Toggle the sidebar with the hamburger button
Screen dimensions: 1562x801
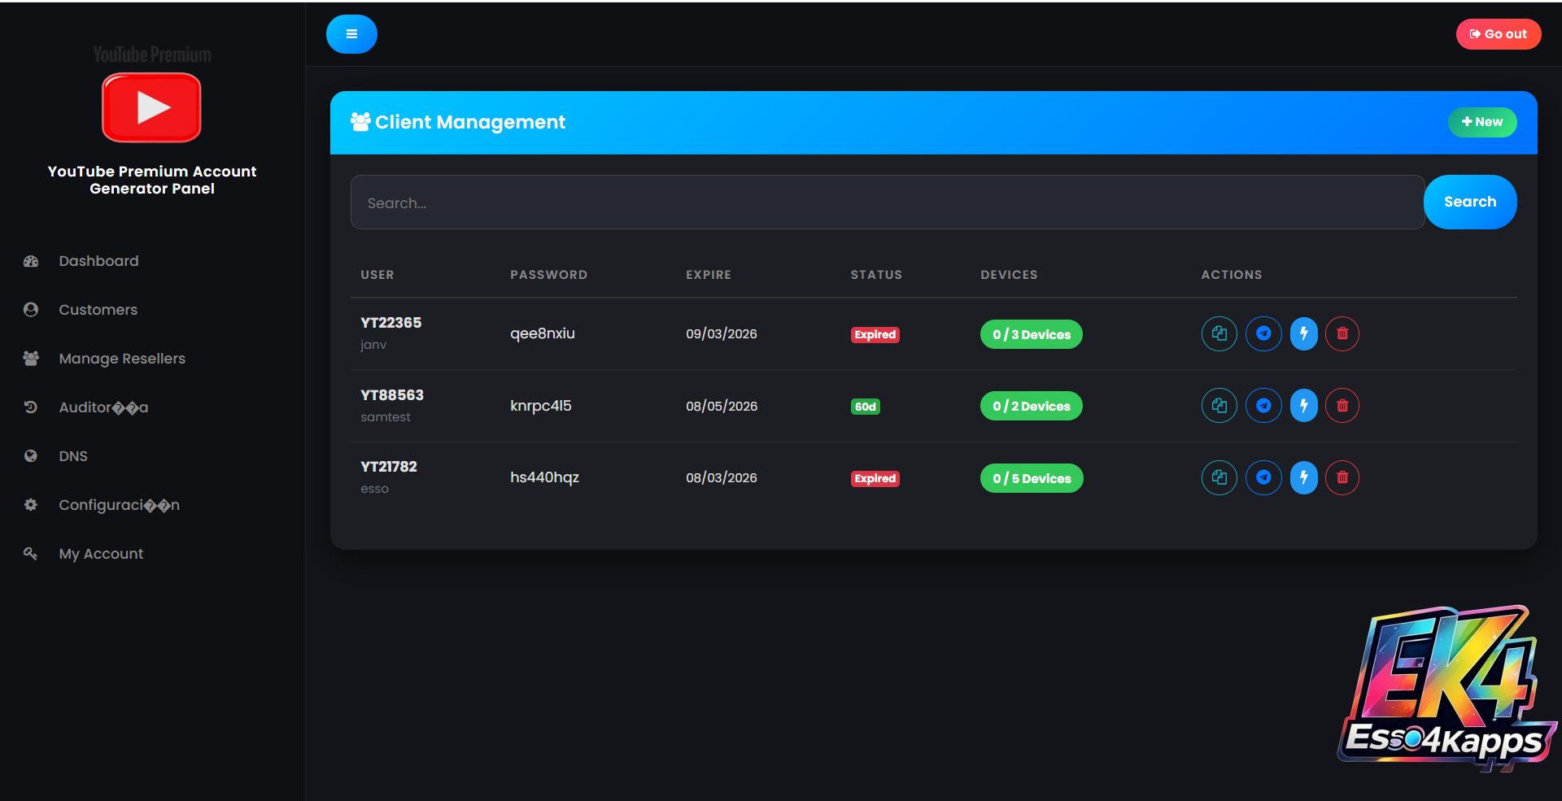click(351, 34)
